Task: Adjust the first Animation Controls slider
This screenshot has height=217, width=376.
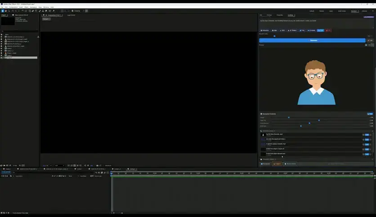Action: (289, 117)
